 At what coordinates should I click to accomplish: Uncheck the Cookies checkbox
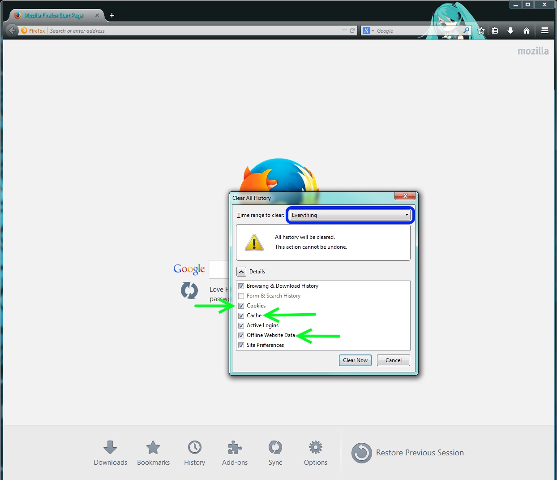pos(241,306)
